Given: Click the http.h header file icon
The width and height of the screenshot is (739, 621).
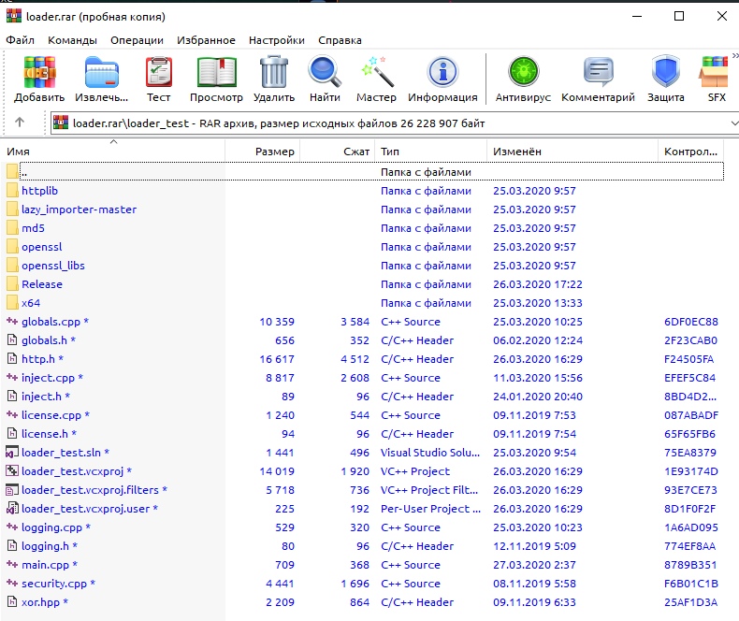Looking at the screenshot, I should [12, 359].
